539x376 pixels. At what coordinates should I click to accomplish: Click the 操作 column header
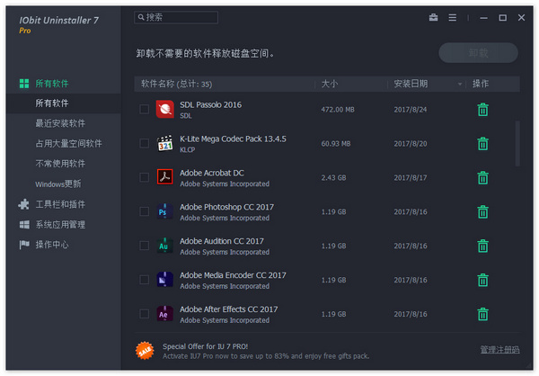tap(481, 84)
